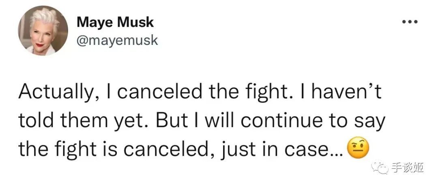Viewport: 438px width, 187px height.
Task: Click the word "But" in the tweet
Action: point(172,120)
